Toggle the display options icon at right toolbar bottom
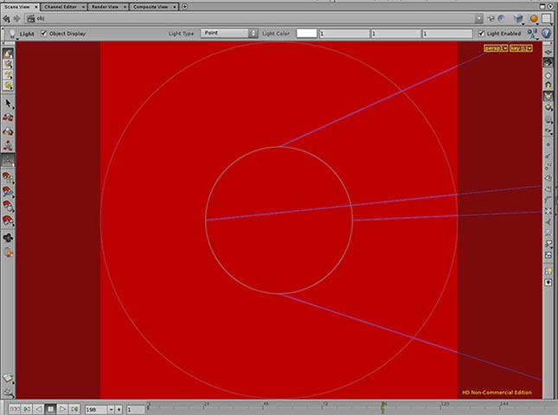558x415 pixels. (548, 283)
